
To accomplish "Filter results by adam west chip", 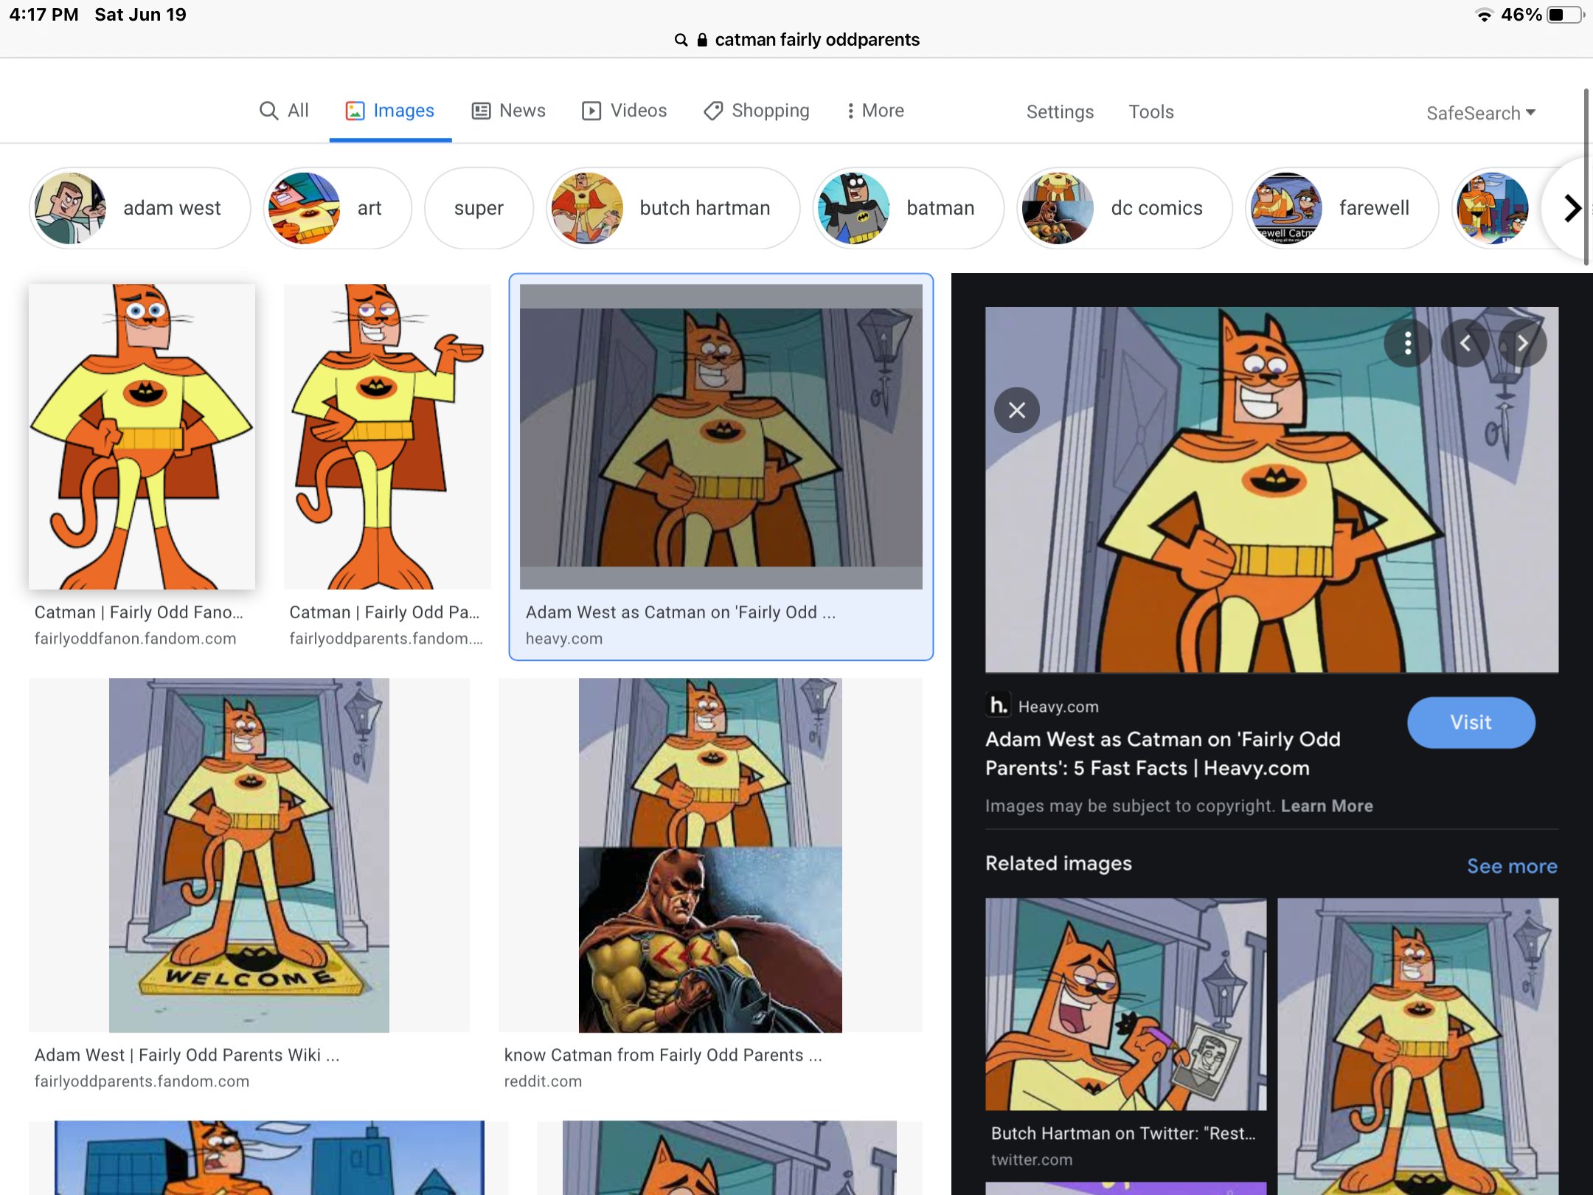I will click(140, 208).
